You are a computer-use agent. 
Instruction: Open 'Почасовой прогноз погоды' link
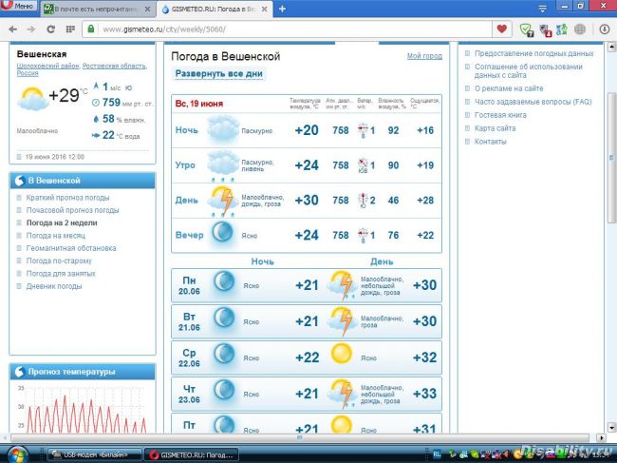click(x=73, y=210)
